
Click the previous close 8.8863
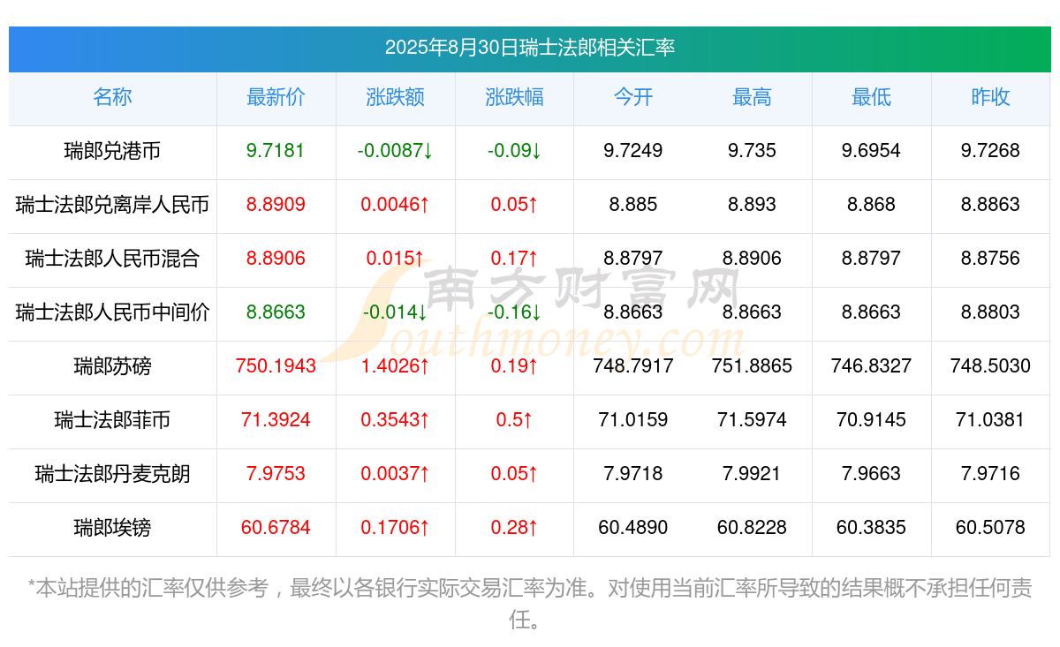click(x=990, y=205)
